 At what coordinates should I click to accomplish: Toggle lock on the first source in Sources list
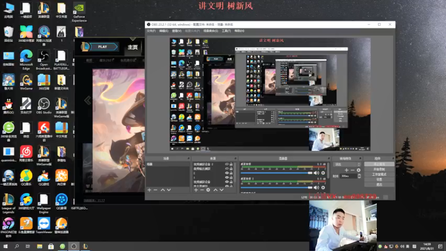pyautogui.click(x=231, y=164)
